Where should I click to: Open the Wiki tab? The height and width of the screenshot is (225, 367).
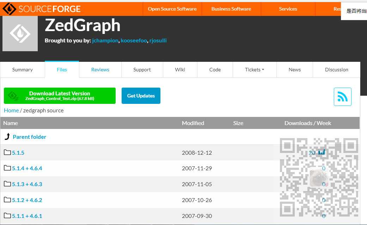point(180,70)
